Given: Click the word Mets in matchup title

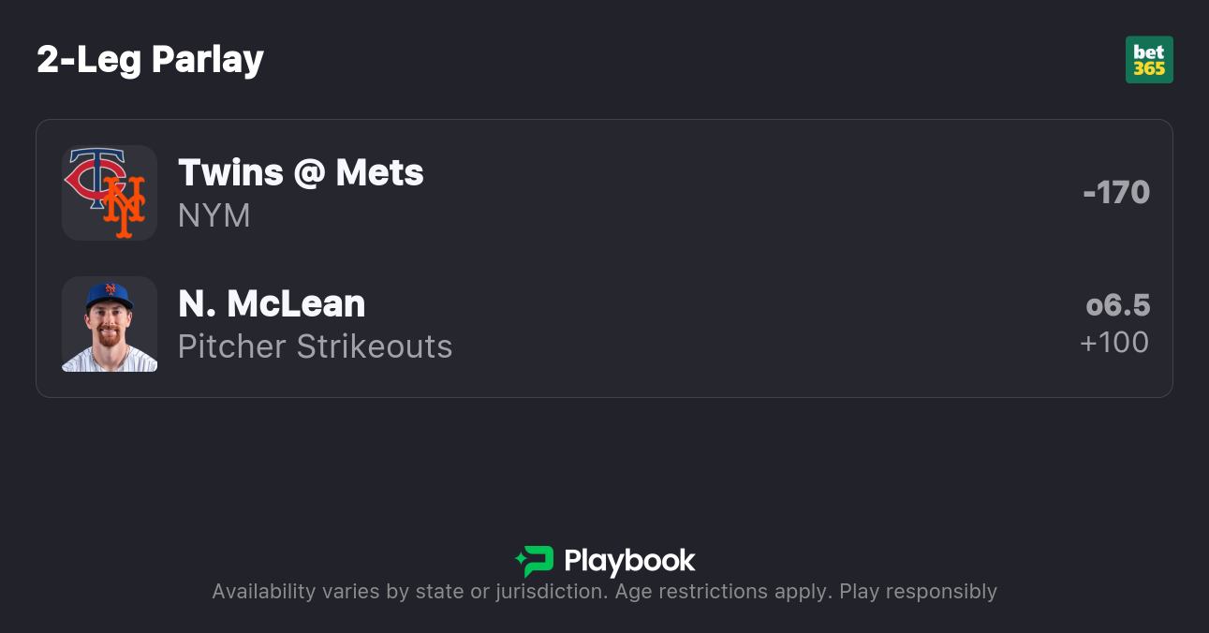Looking at the screenshot, I should tap(379, 172).
